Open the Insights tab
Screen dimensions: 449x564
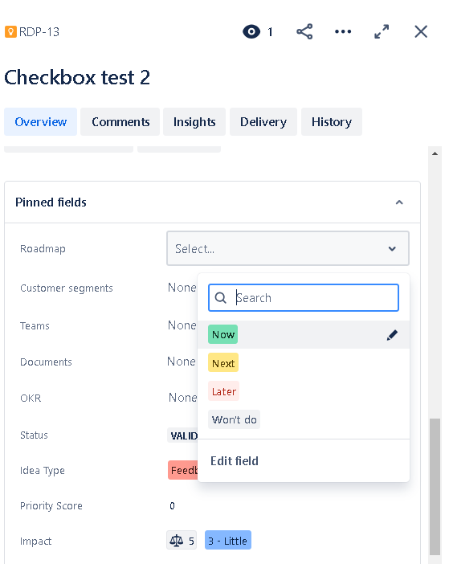(x=194, y=122)
